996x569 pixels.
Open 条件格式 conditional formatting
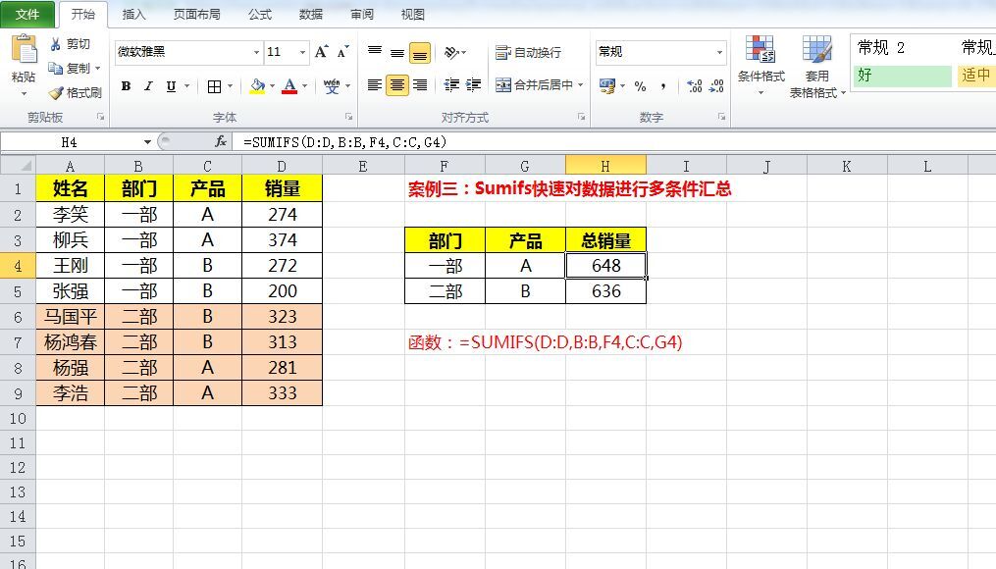(760, 66)
